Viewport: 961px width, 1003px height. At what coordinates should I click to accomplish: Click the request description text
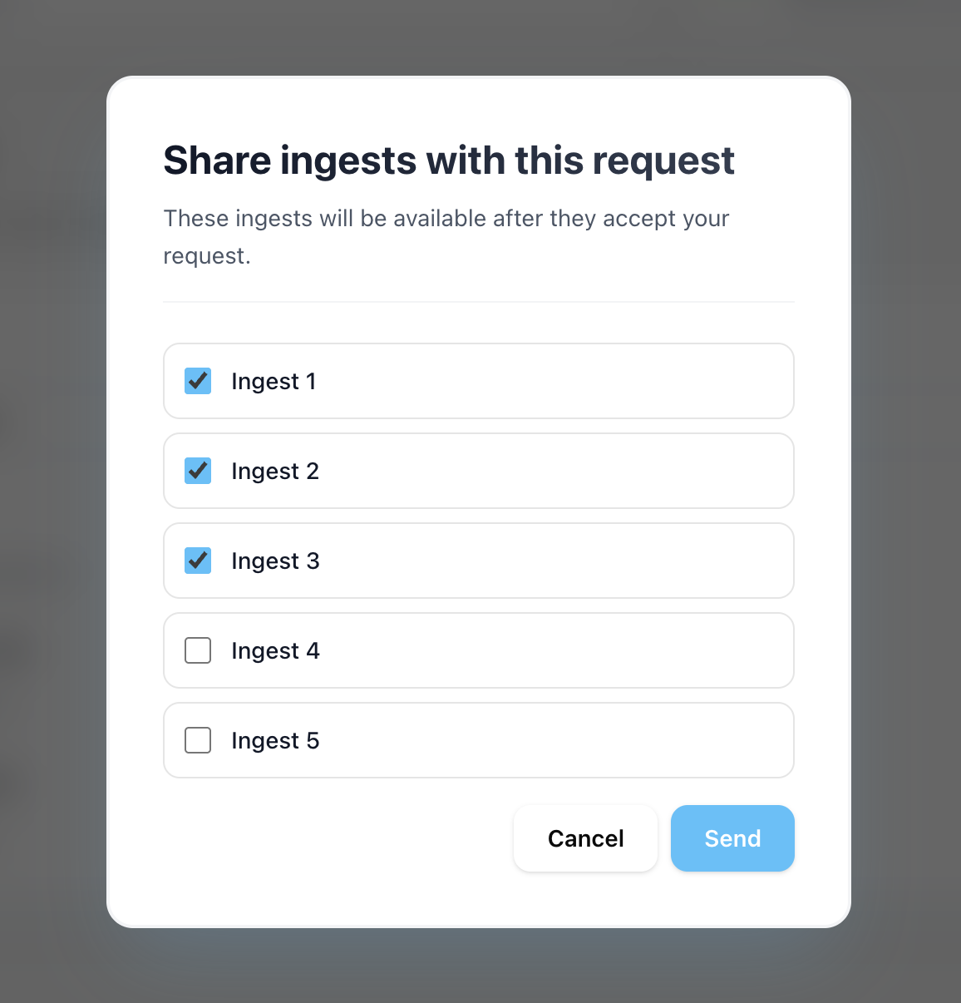point(446,235)
